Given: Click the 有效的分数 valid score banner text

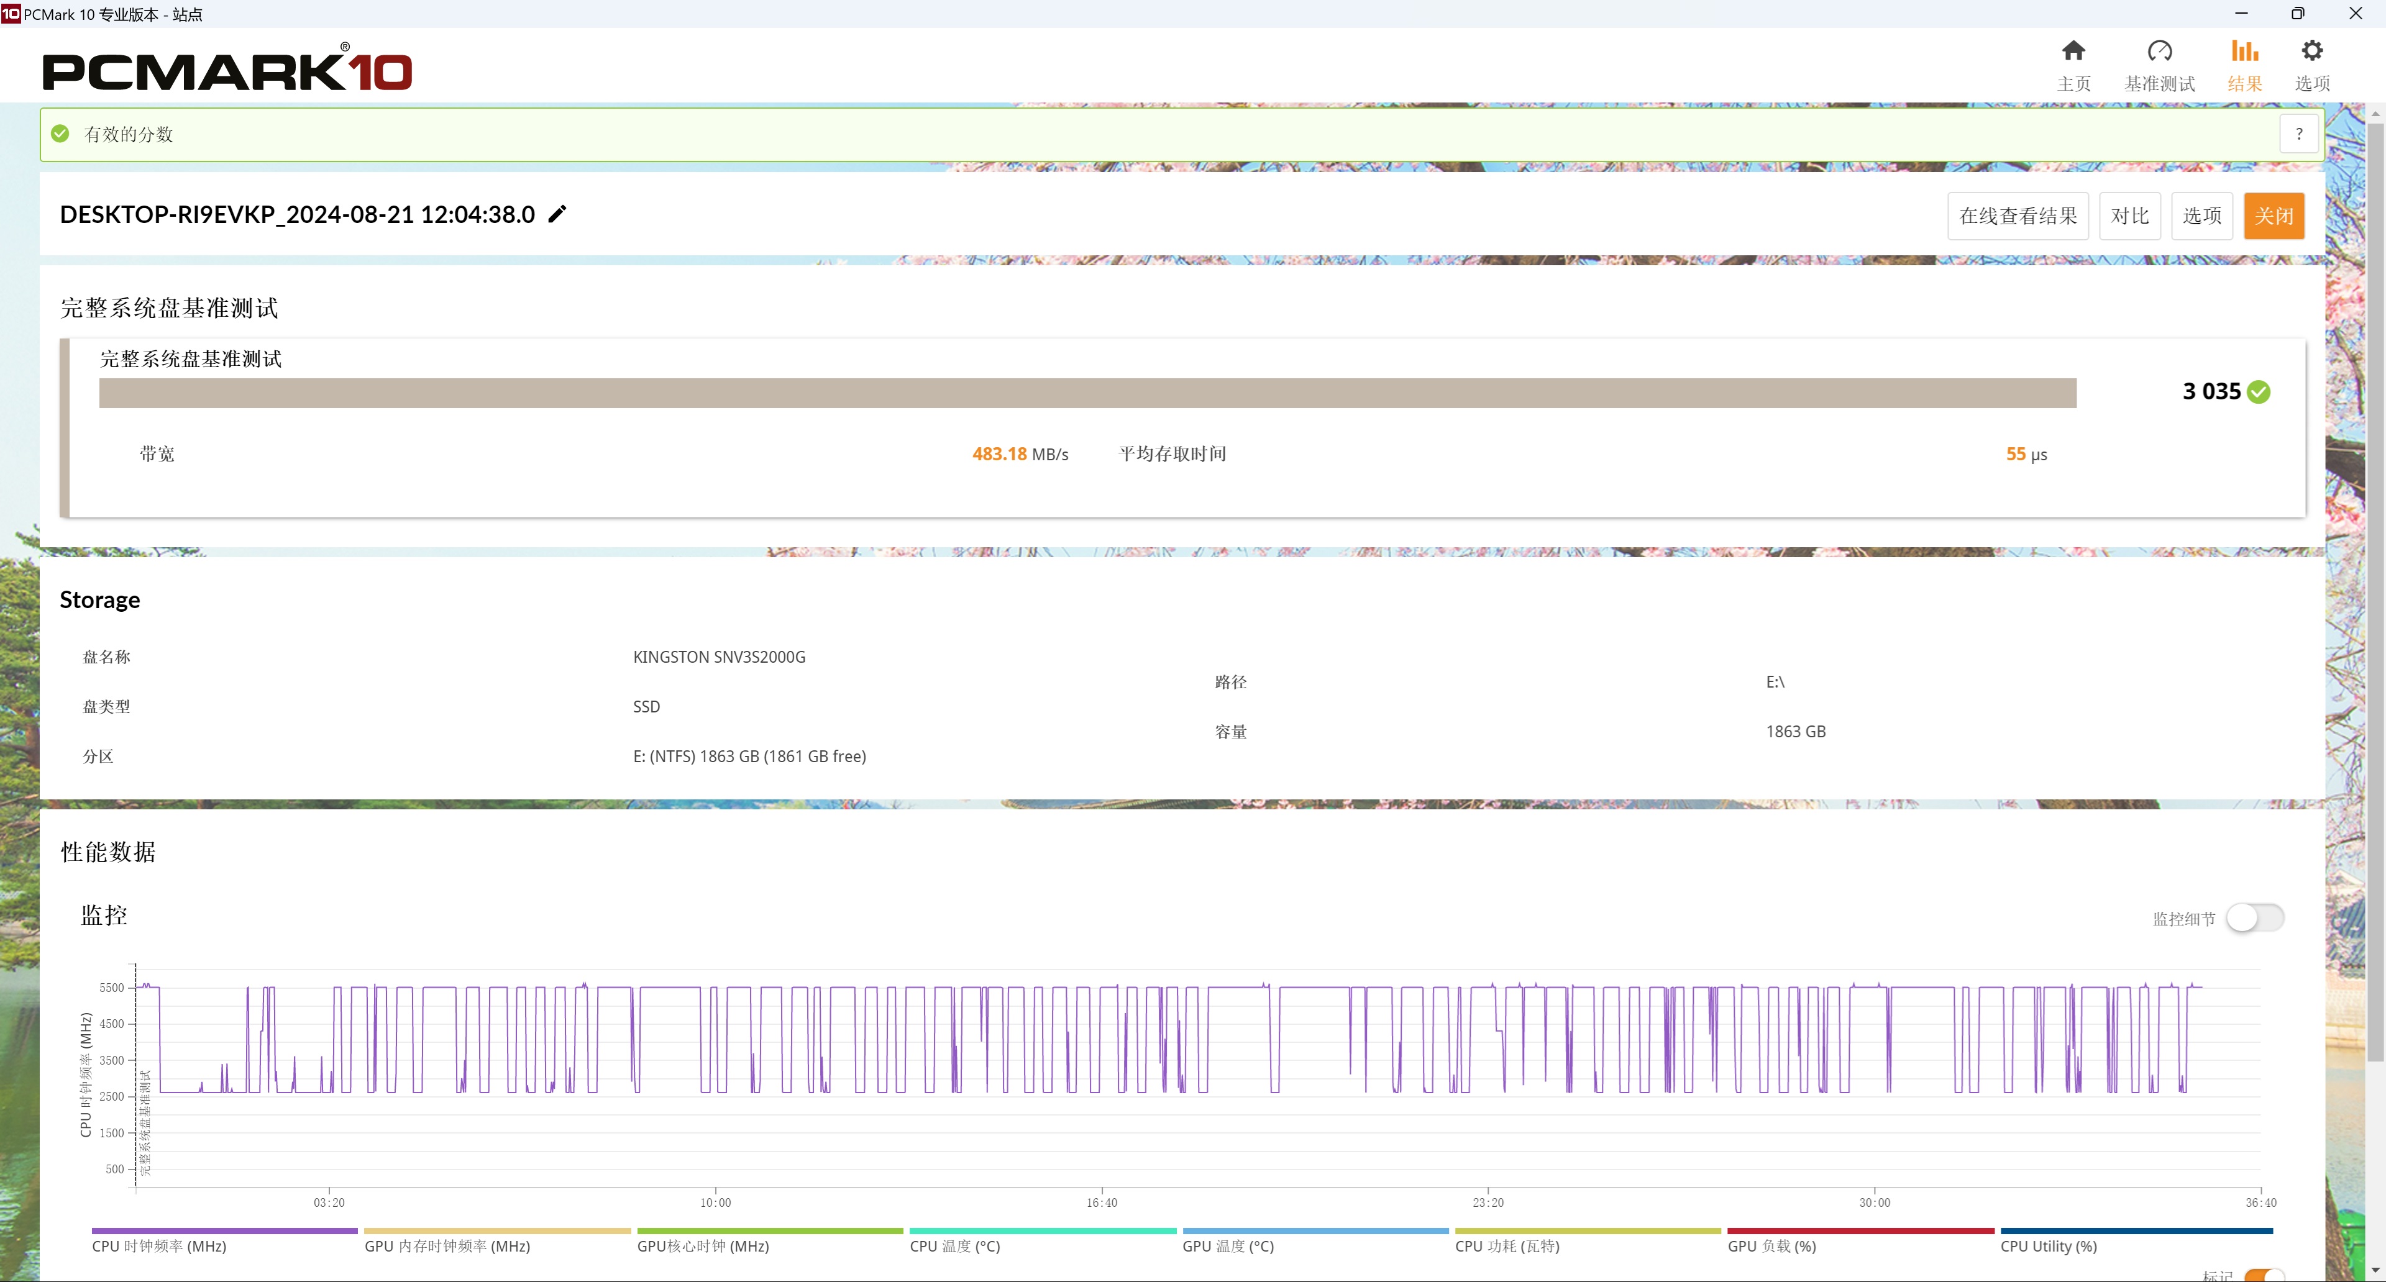Looking at the screenshot, I should [x=129, y=134].
